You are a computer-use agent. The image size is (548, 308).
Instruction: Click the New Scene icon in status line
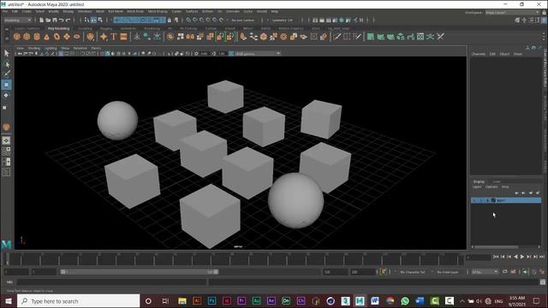tap(41, 21)
